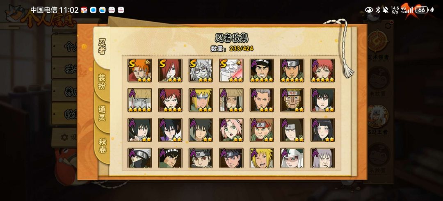Tap the Bluetooth icon in status bar
Image resolution: width=443 pixels, height=201 pixels.
[378, 10]
